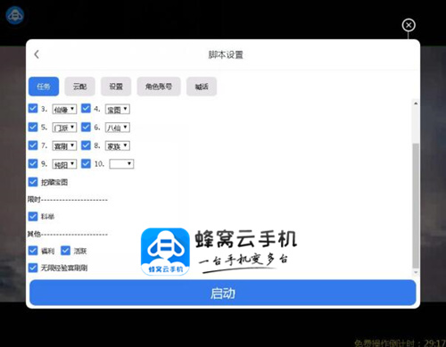
Task: Toggle the checkbox for task 6
Action: point(86,127)
